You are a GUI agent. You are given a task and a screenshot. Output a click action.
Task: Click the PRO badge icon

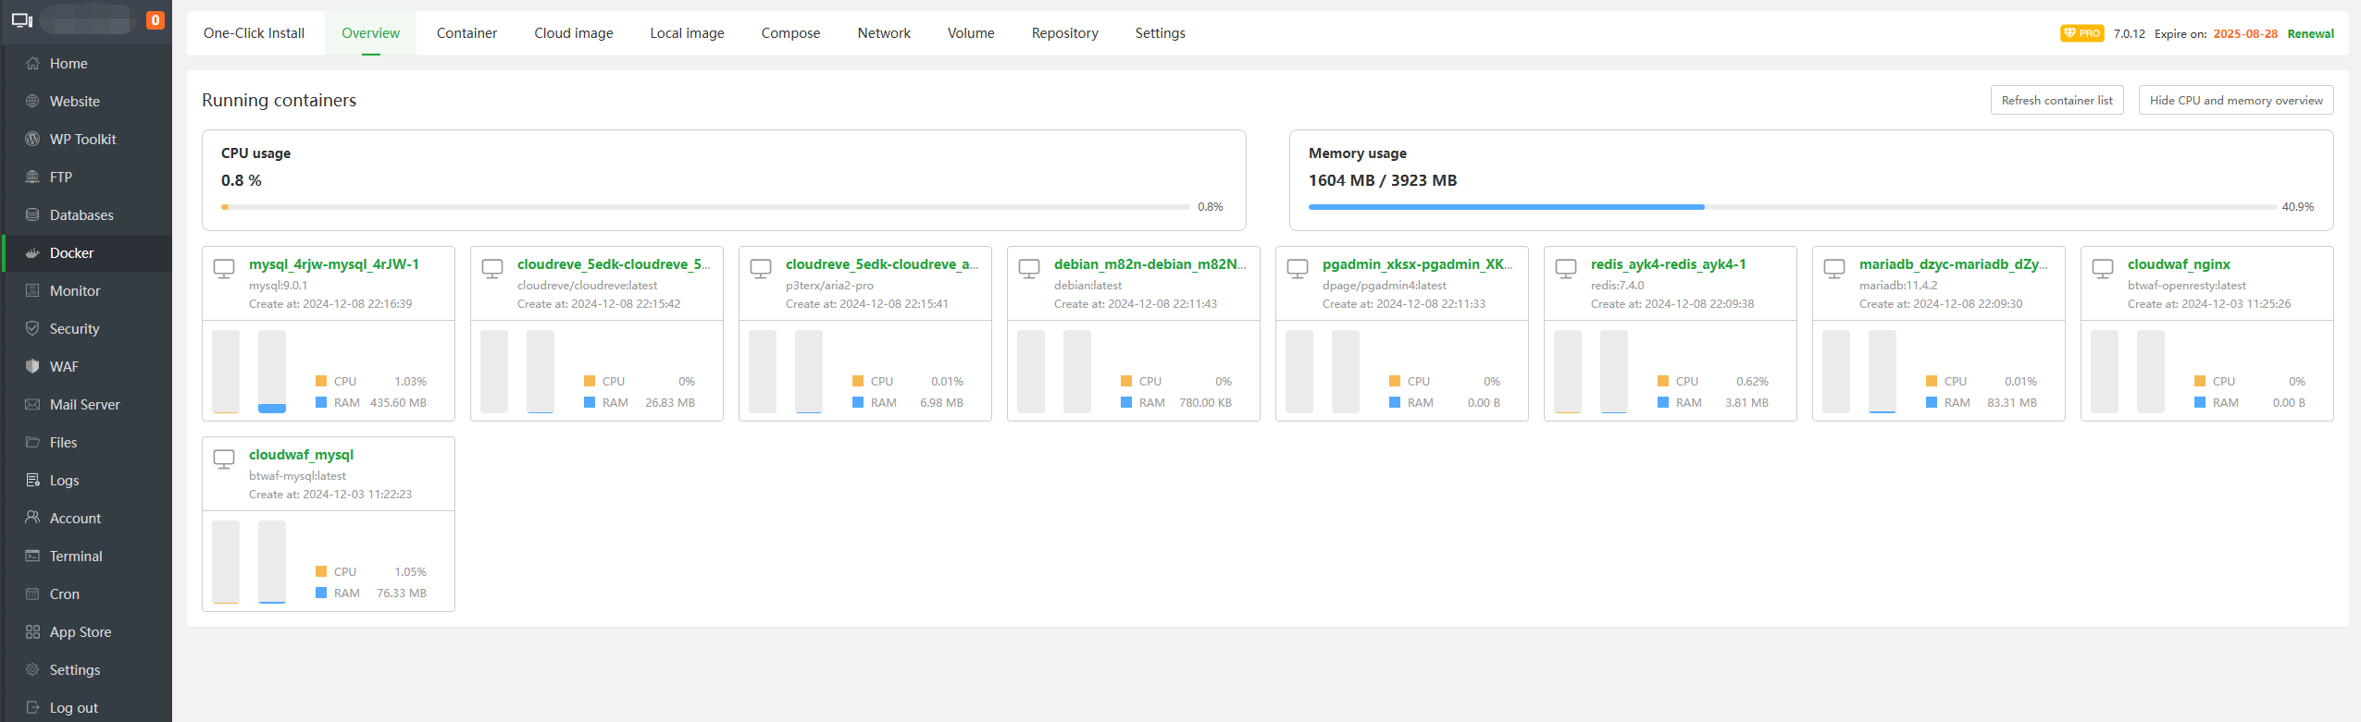tap(2081, 33)
